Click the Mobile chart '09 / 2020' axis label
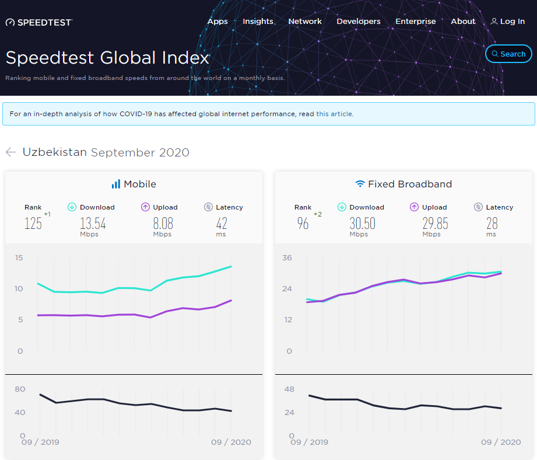This screenshot has width=537, height=460. (x=231, y=442)
